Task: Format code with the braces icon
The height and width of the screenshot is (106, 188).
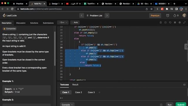Action: (x=165, y=22)
